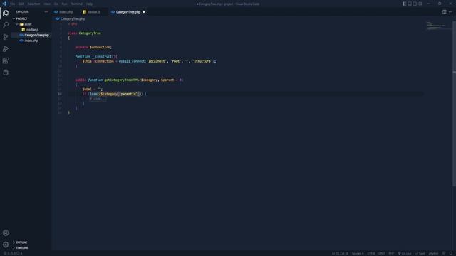Open the Manage gear icon

click(x=6, y=245)
